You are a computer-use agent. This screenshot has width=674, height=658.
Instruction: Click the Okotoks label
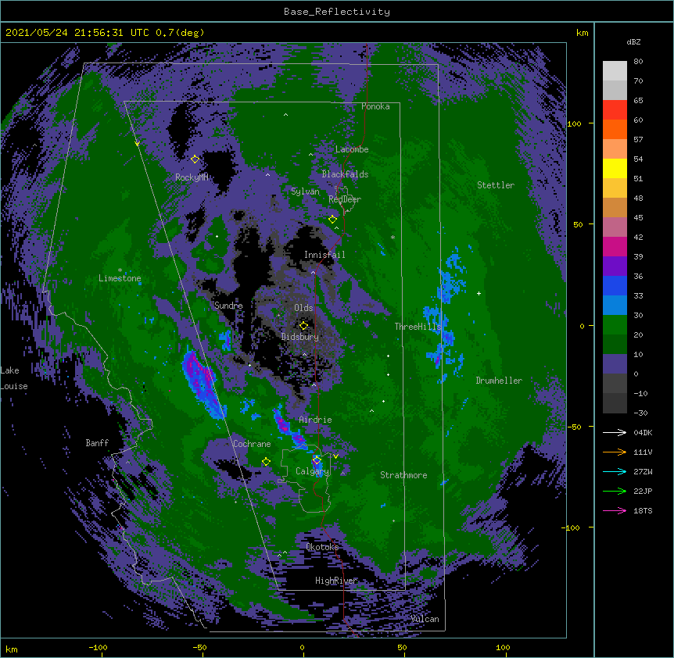point(322,547)
